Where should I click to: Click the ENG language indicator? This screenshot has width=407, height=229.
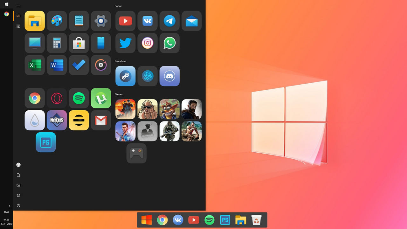click(7, 212)
